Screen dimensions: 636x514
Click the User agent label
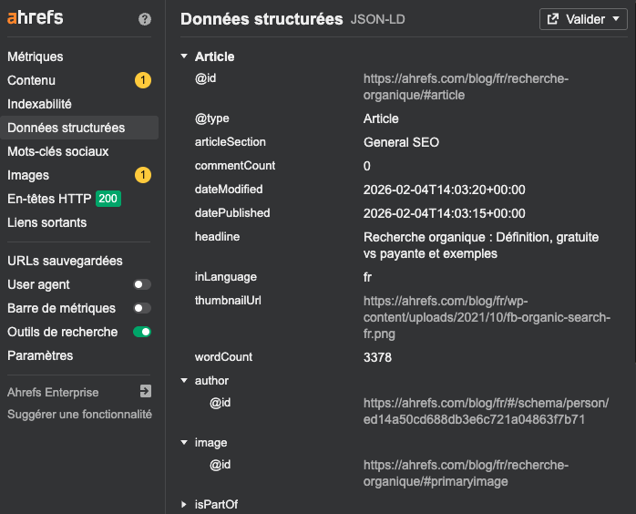[38, 284]
